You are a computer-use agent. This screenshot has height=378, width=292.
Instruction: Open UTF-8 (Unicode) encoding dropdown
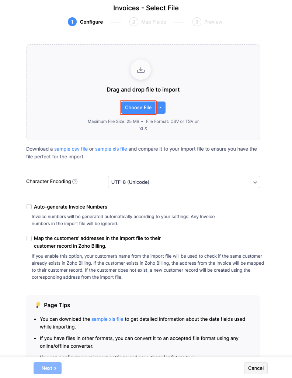(184, 182)
